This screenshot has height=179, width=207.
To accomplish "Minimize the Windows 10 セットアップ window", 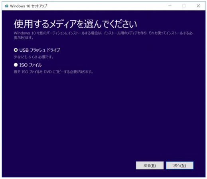I will (170, 6).
